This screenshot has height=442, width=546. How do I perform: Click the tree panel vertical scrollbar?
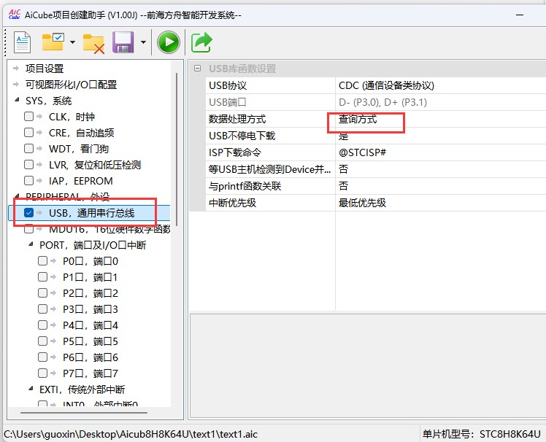[177, 150]
